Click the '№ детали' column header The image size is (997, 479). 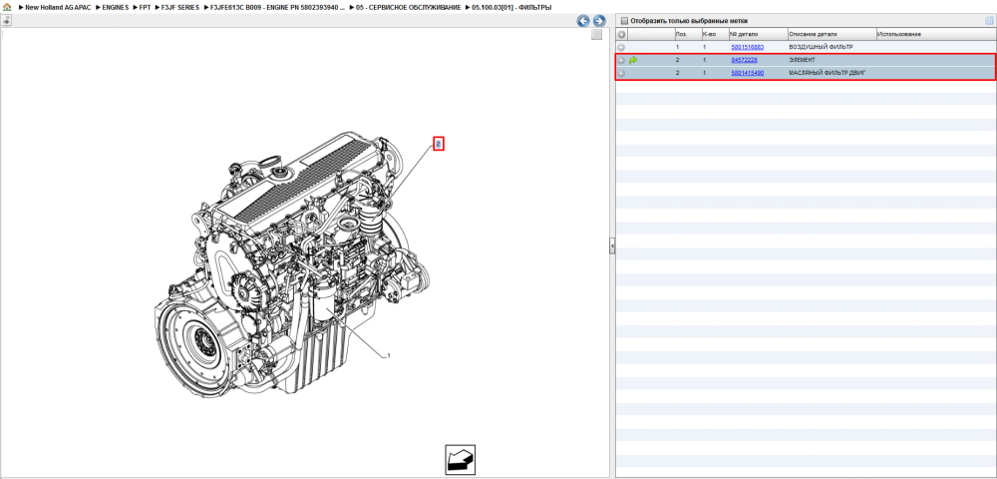coord(758,34)
